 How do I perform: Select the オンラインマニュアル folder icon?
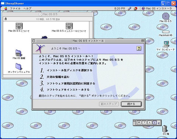click(x=18, y=67)
